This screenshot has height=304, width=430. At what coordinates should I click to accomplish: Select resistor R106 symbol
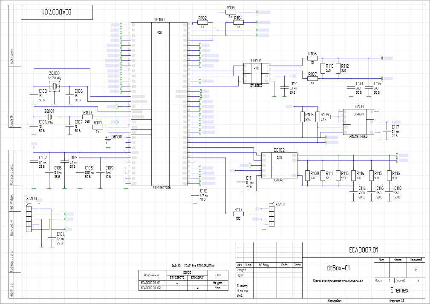pyautogui.click(x=312, y=58)
